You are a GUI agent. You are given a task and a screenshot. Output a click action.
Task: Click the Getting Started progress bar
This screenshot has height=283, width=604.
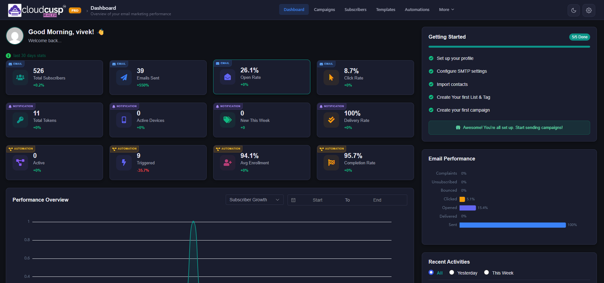pyautogui.click(x=509, y=47)
